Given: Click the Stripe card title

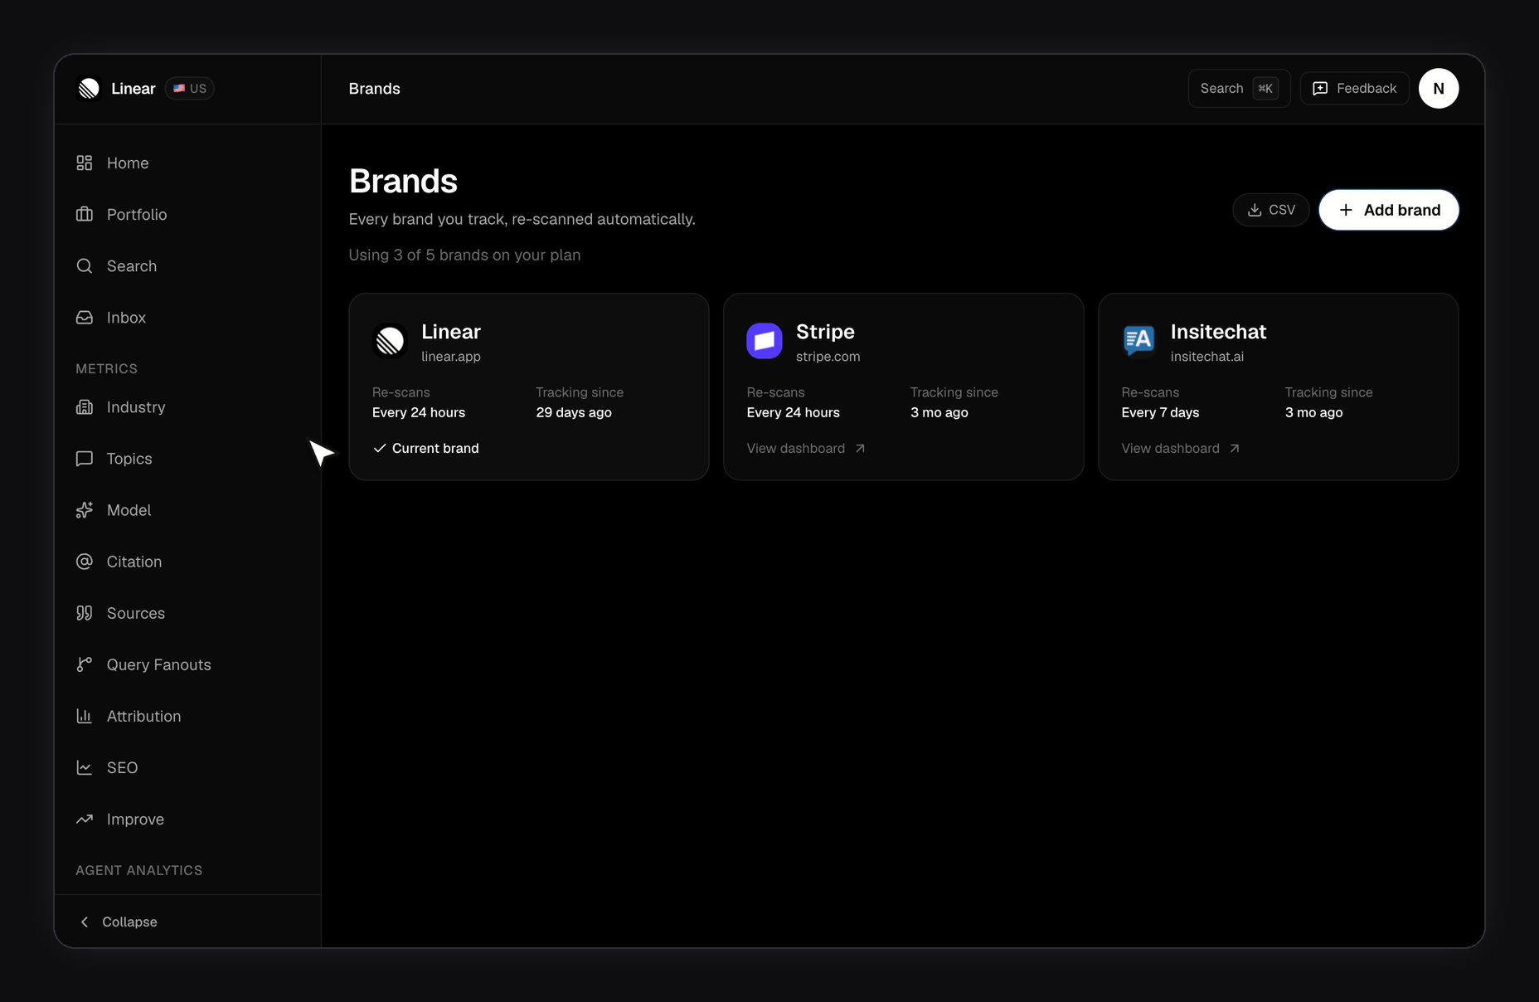Looking at the screenshot, I should click(825, 332).
